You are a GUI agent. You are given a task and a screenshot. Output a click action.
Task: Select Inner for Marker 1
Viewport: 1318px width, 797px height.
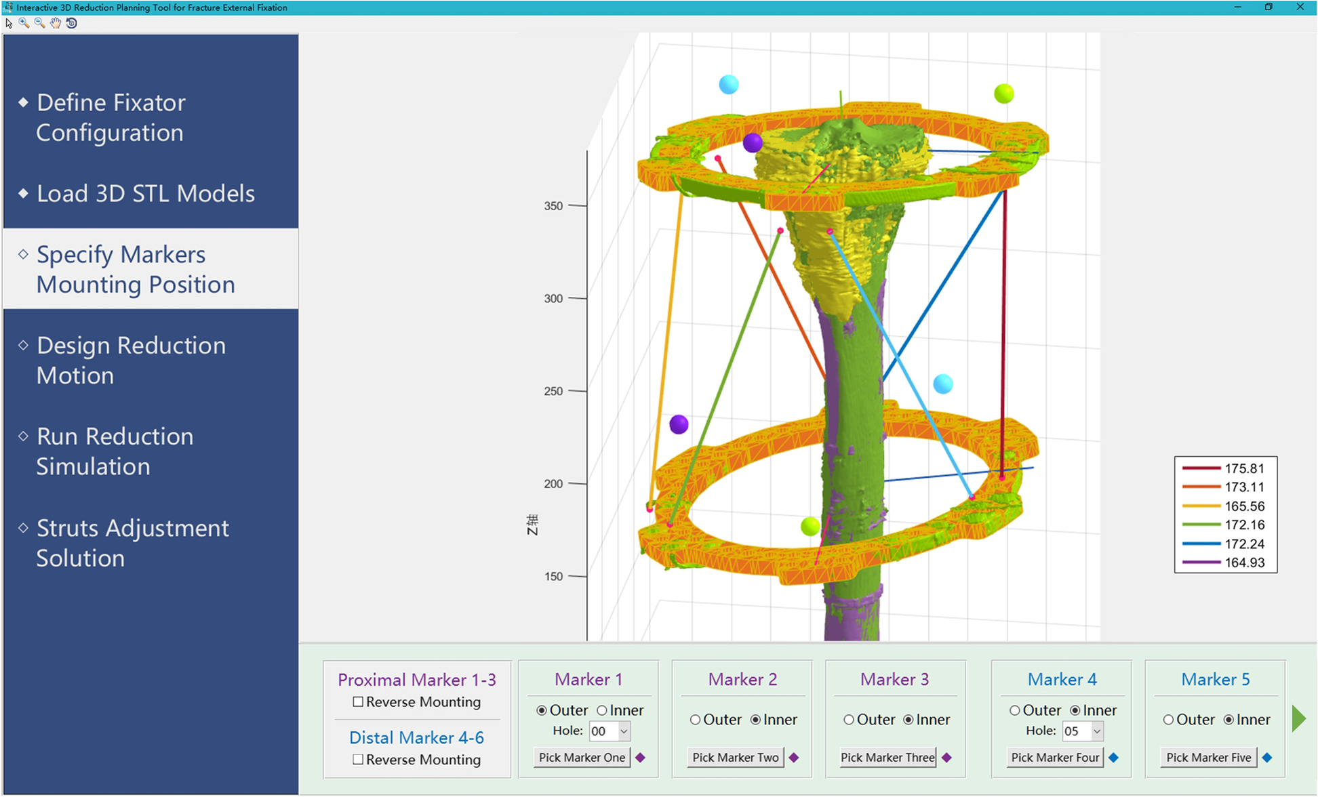click(602, 710)
